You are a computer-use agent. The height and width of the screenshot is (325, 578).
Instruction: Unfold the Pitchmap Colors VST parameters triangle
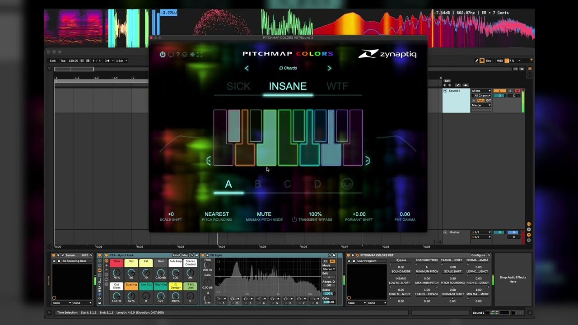353,255
